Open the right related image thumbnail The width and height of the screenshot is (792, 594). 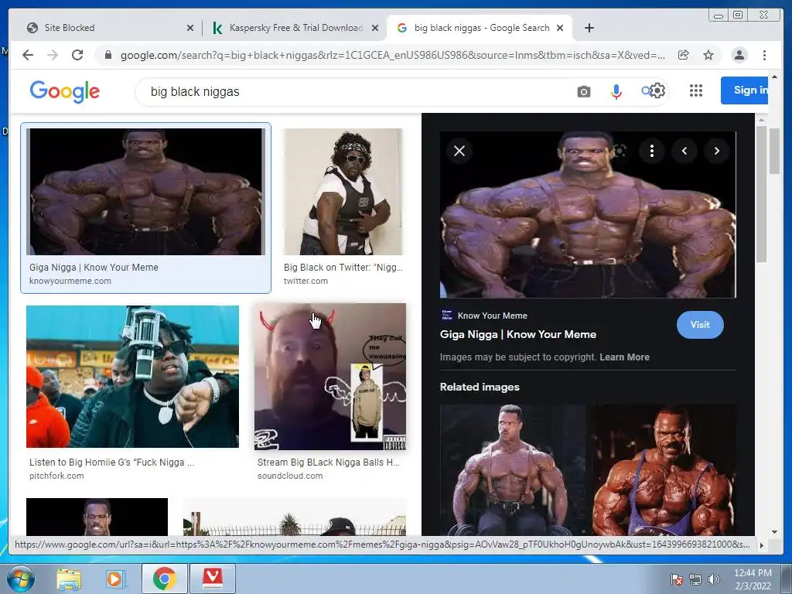664,469
